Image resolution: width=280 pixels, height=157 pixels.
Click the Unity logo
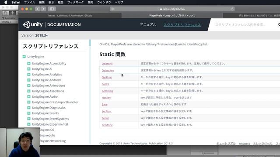(x=33, y=24)
